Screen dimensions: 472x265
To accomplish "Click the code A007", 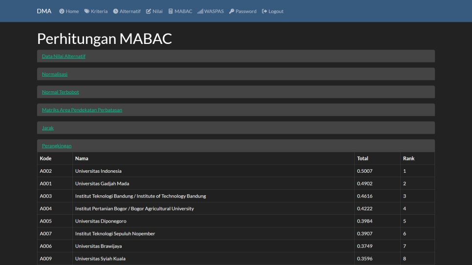I will [46, 233].
